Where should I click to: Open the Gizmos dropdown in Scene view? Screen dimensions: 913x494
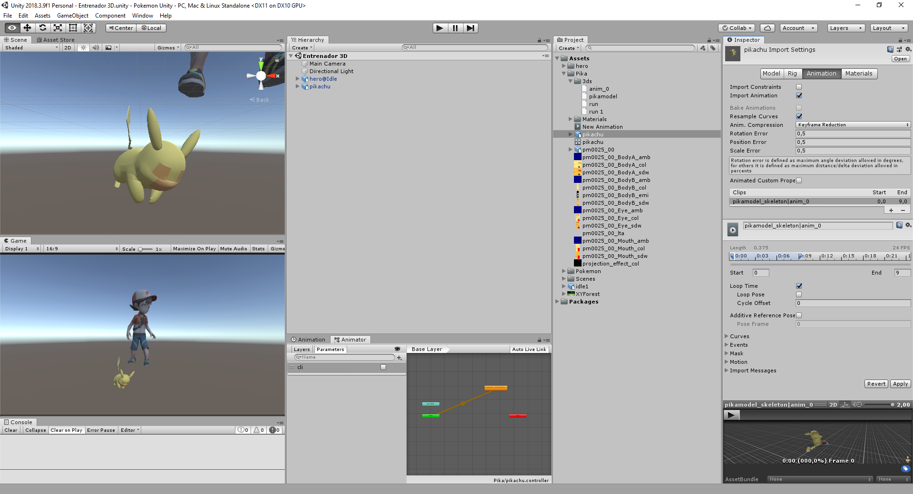click(168, 47)
